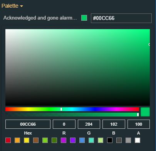Choose the white preset swatch
Screen dimensions: 156x151
pos(138,140)
